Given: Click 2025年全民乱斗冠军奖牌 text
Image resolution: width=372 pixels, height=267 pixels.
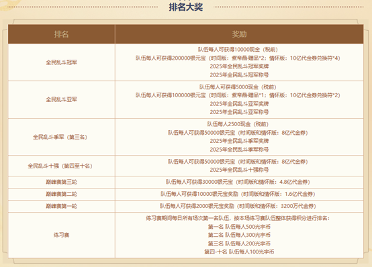Looking at the screenshot, I should coord(239,66).
